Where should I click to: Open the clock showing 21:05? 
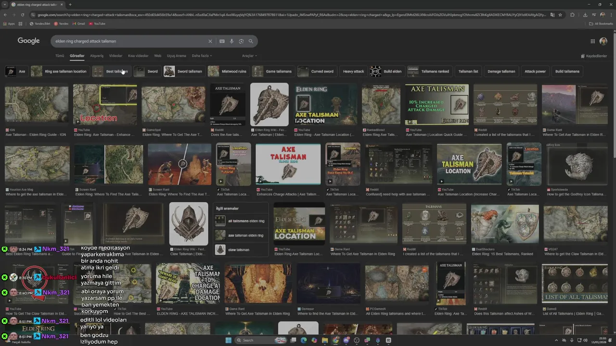click(x=600, y=340)
